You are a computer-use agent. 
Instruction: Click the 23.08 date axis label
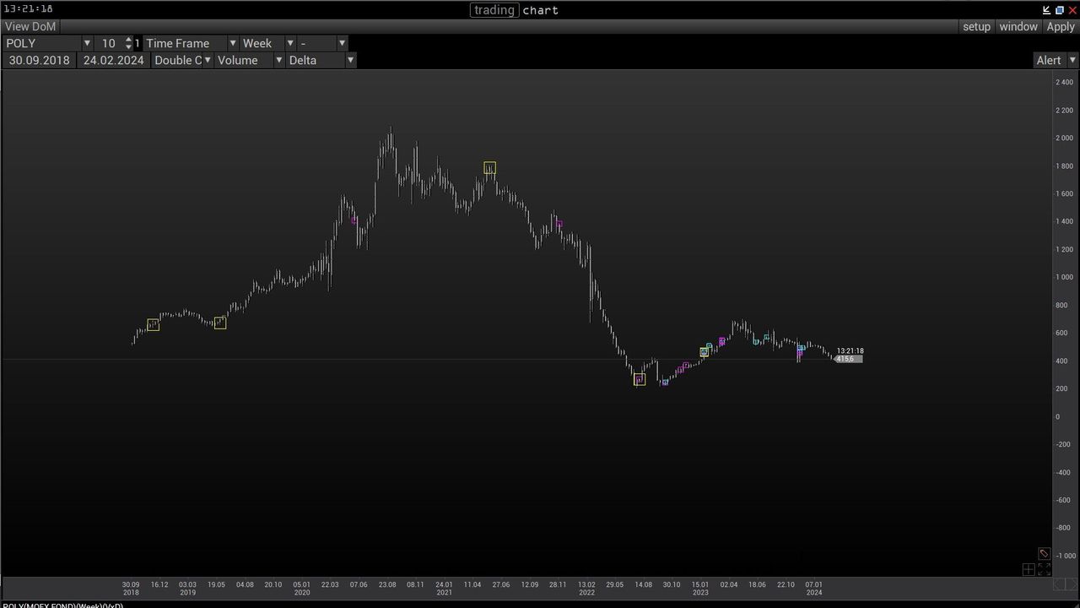(x=387, y=584)
